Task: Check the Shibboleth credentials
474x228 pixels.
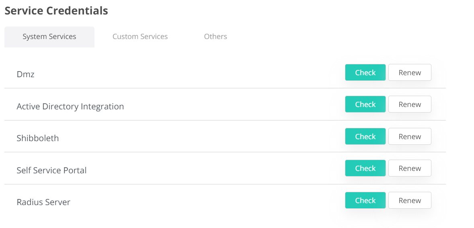Action: (365, 137)
